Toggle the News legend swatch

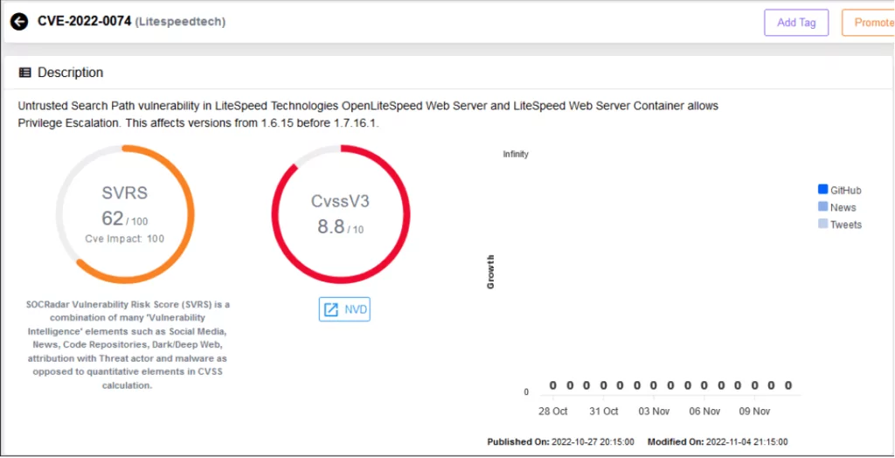(822, 207)
